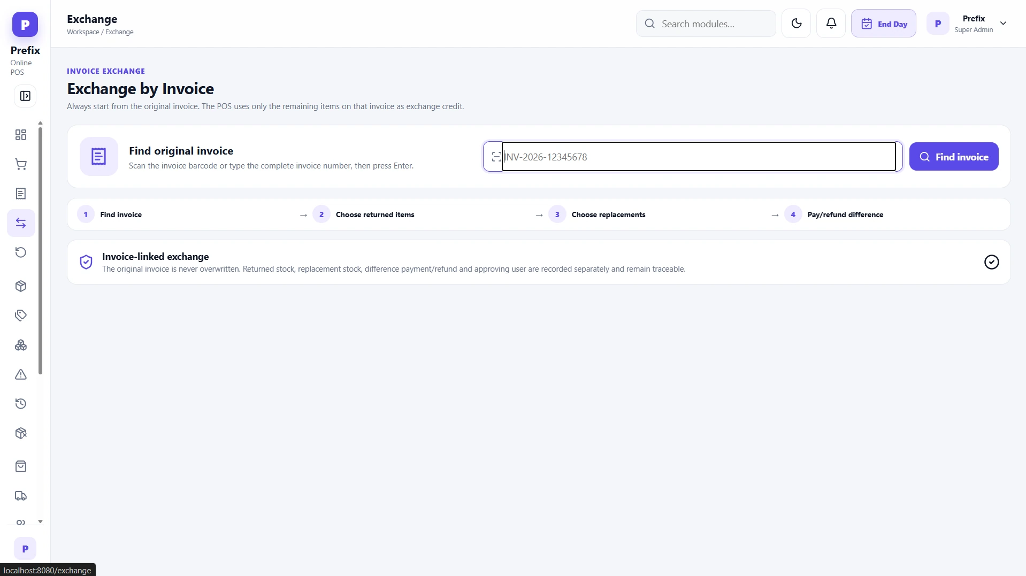Select step 2 Choose returned items

[364, 214]
